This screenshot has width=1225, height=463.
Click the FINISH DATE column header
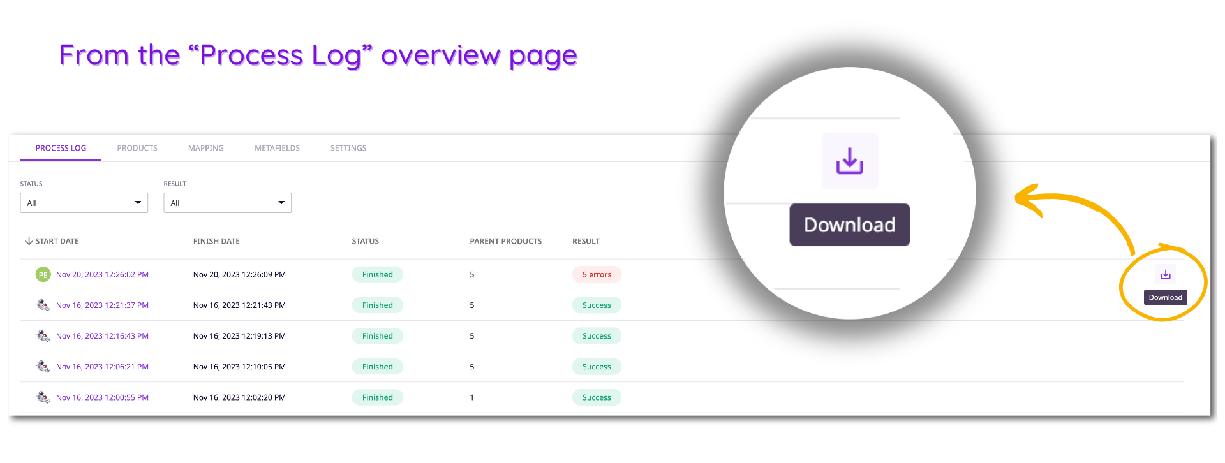(216, 241)
